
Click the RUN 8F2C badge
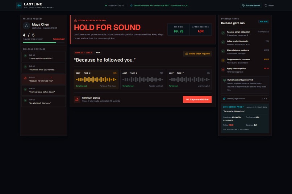coord(264,22)
